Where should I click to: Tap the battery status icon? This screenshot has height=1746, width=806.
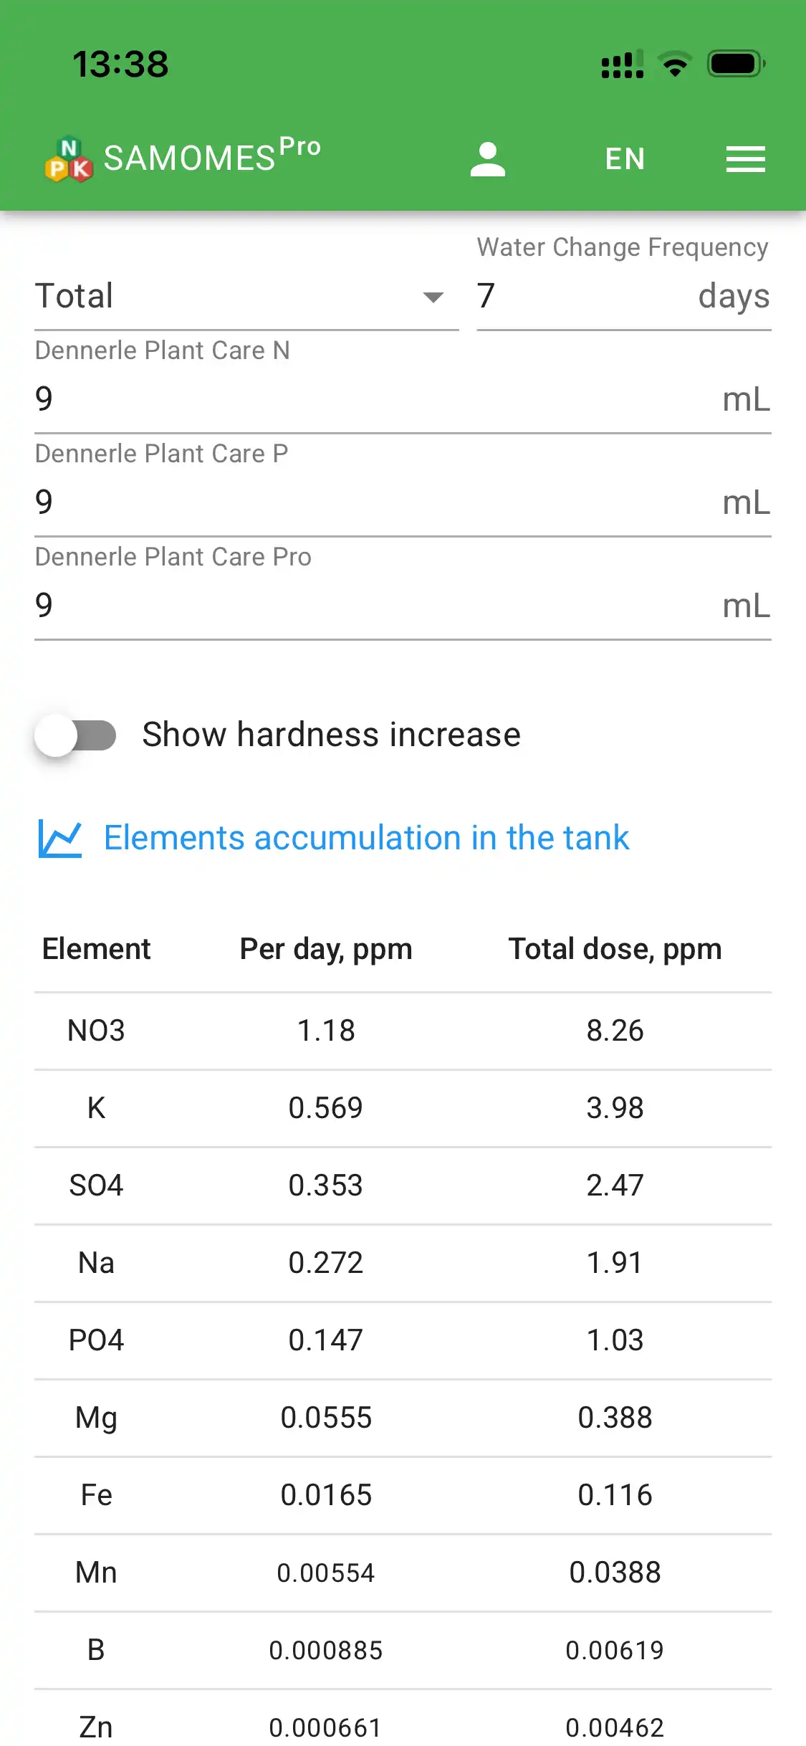pos(736,64)
